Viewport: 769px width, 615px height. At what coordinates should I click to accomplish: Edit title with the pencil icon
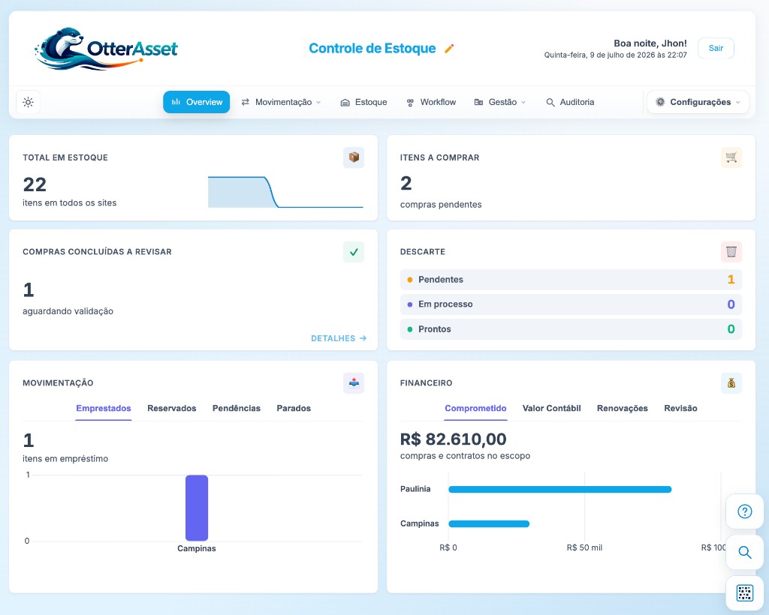(449, 49)
